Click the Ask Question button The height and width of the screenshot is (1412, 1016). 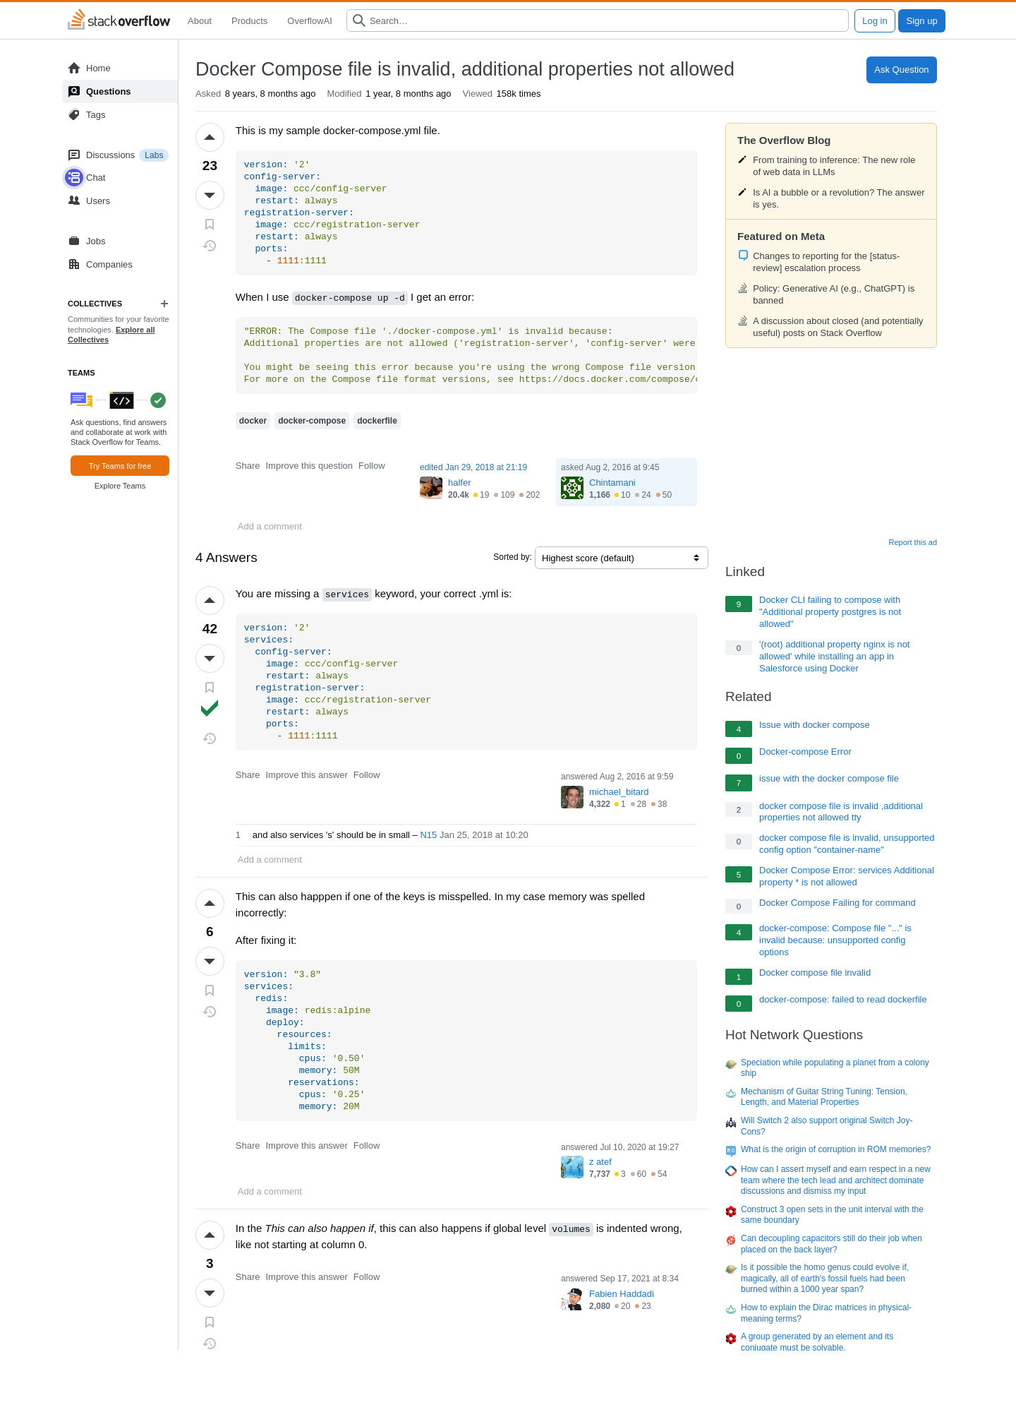point(901,70)
